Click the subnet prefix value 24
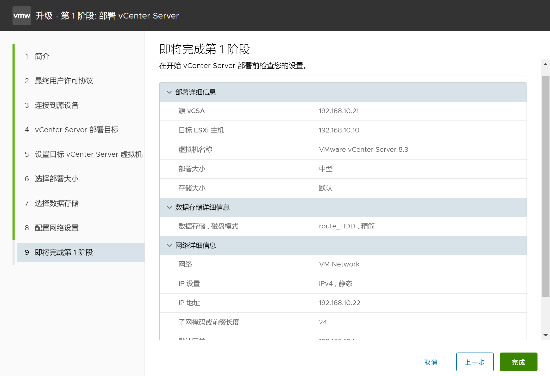 (323, 322)
